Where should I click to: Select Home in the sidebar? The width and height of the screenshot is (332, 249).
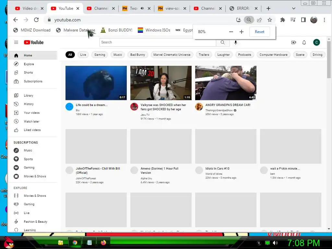[x=33, y=55]
